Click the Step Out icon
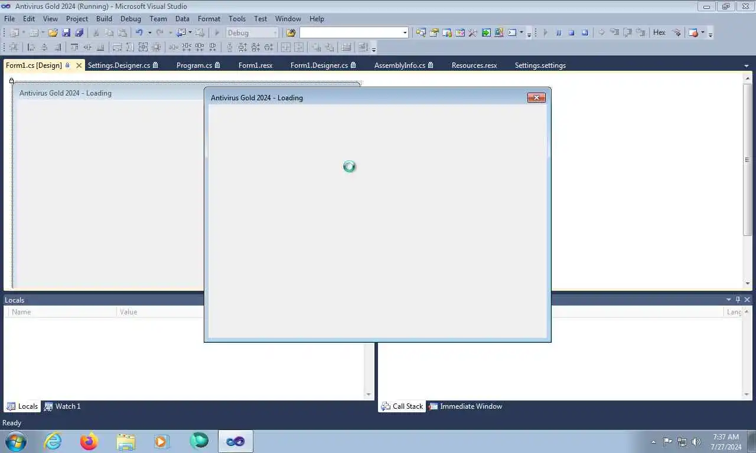This screenshot has height=453, width=756. [641, 32]
